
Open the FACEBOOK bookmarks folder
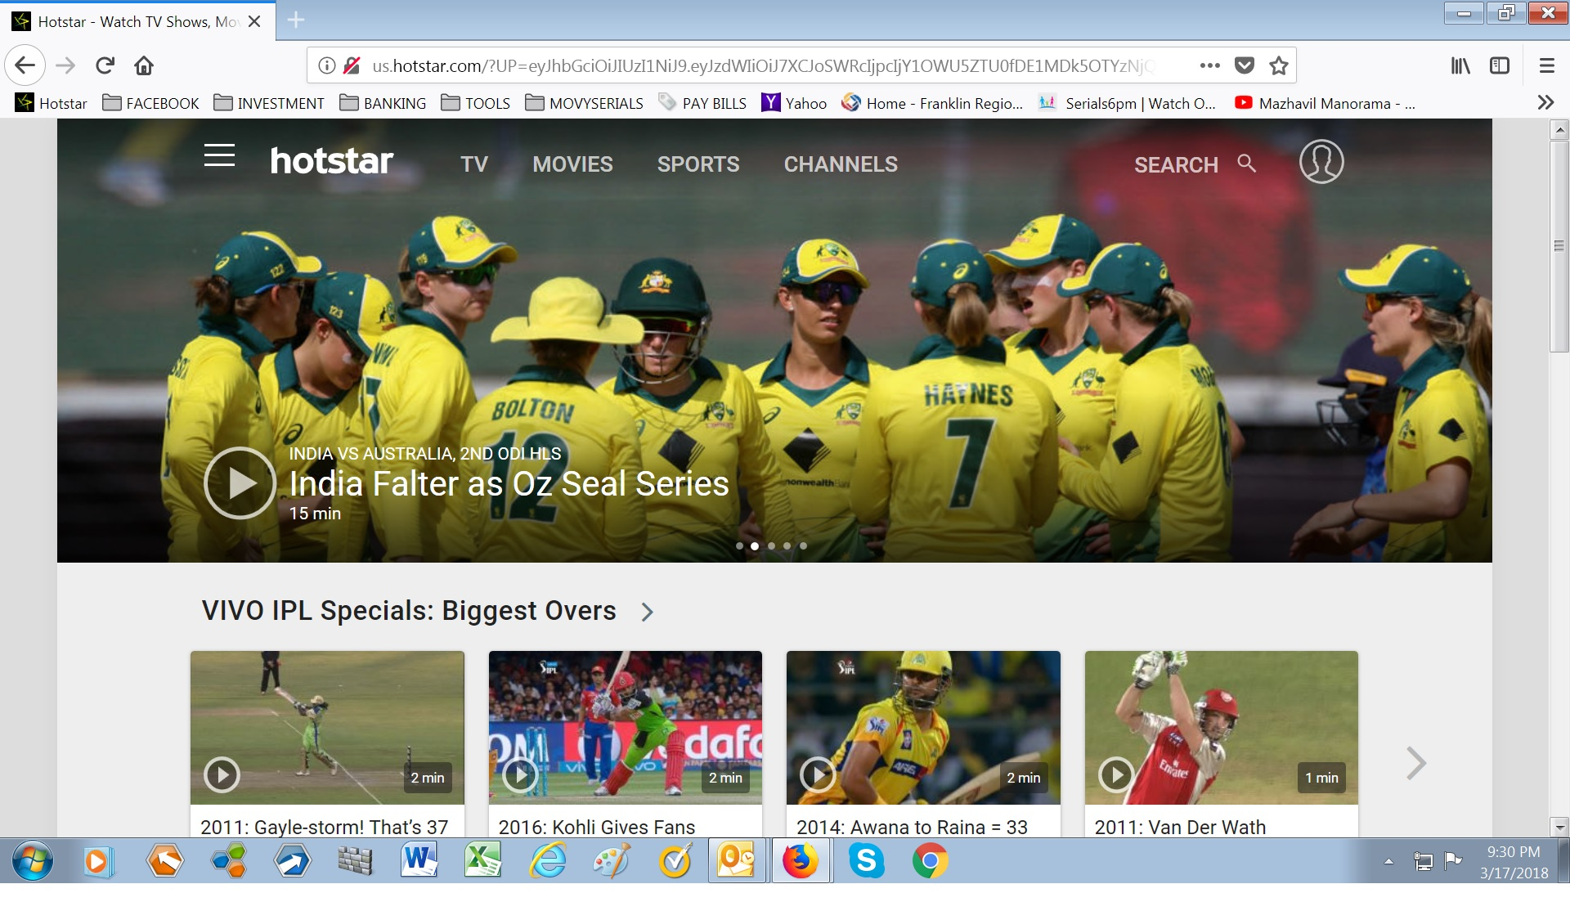[150, 103]
